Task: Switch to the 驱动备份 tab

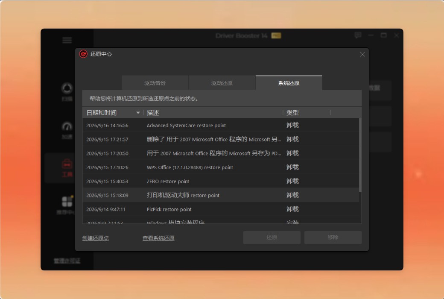Action: coord(155,83)
